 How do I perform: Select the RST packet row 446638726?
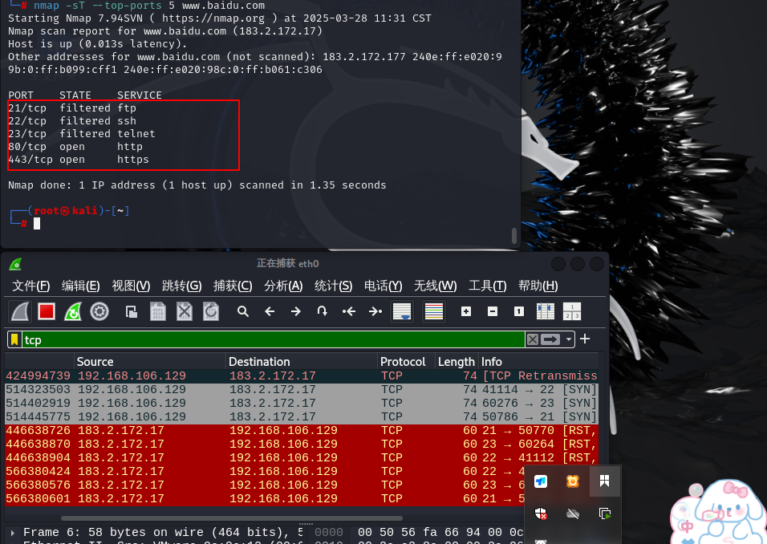302,431
